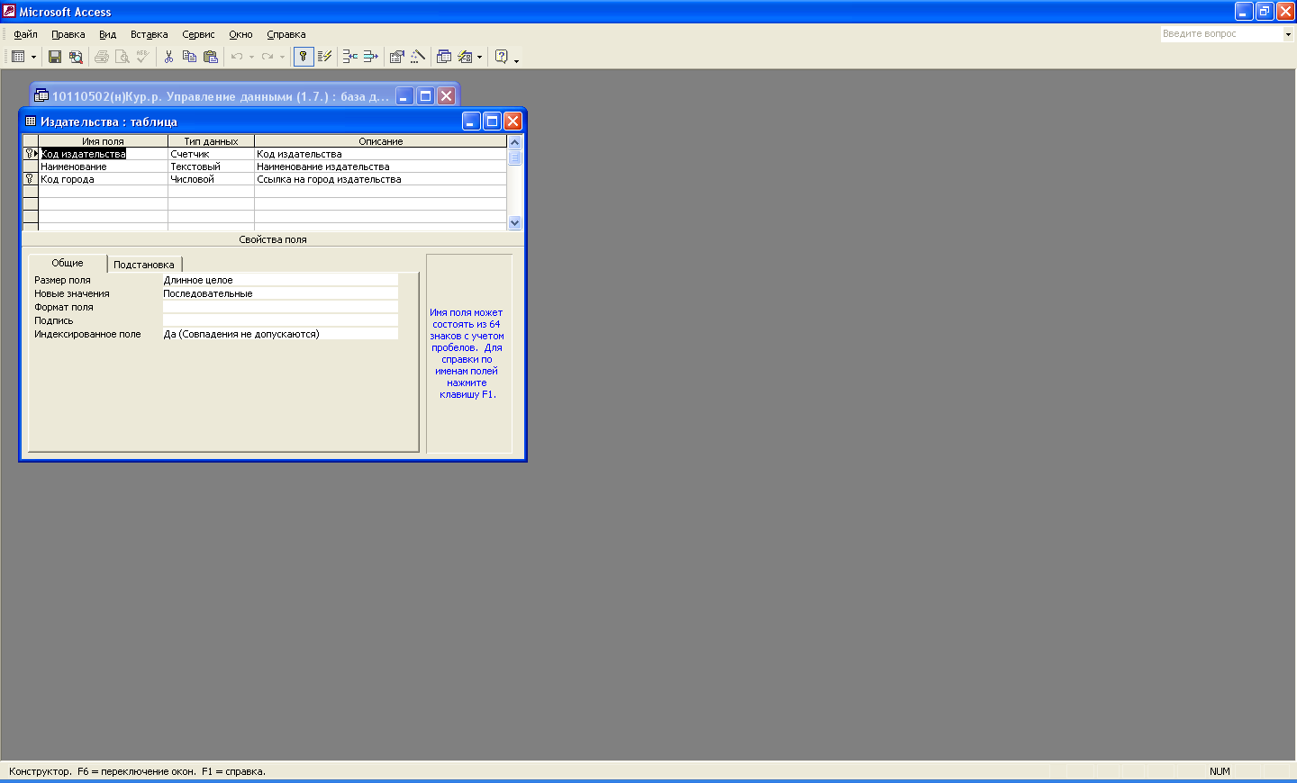Click the Insert Rows icon

coord(349,57)
